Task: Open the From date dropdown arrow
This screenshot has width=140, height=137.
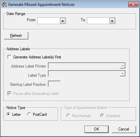Action: tap(63, 21)
